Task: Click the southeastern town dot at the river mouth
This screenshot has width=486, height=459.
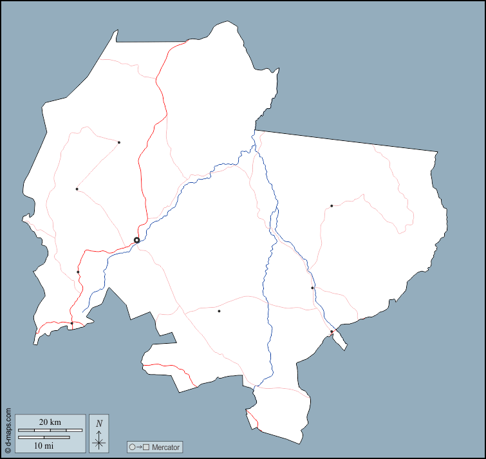Action: tap(332, 332)
